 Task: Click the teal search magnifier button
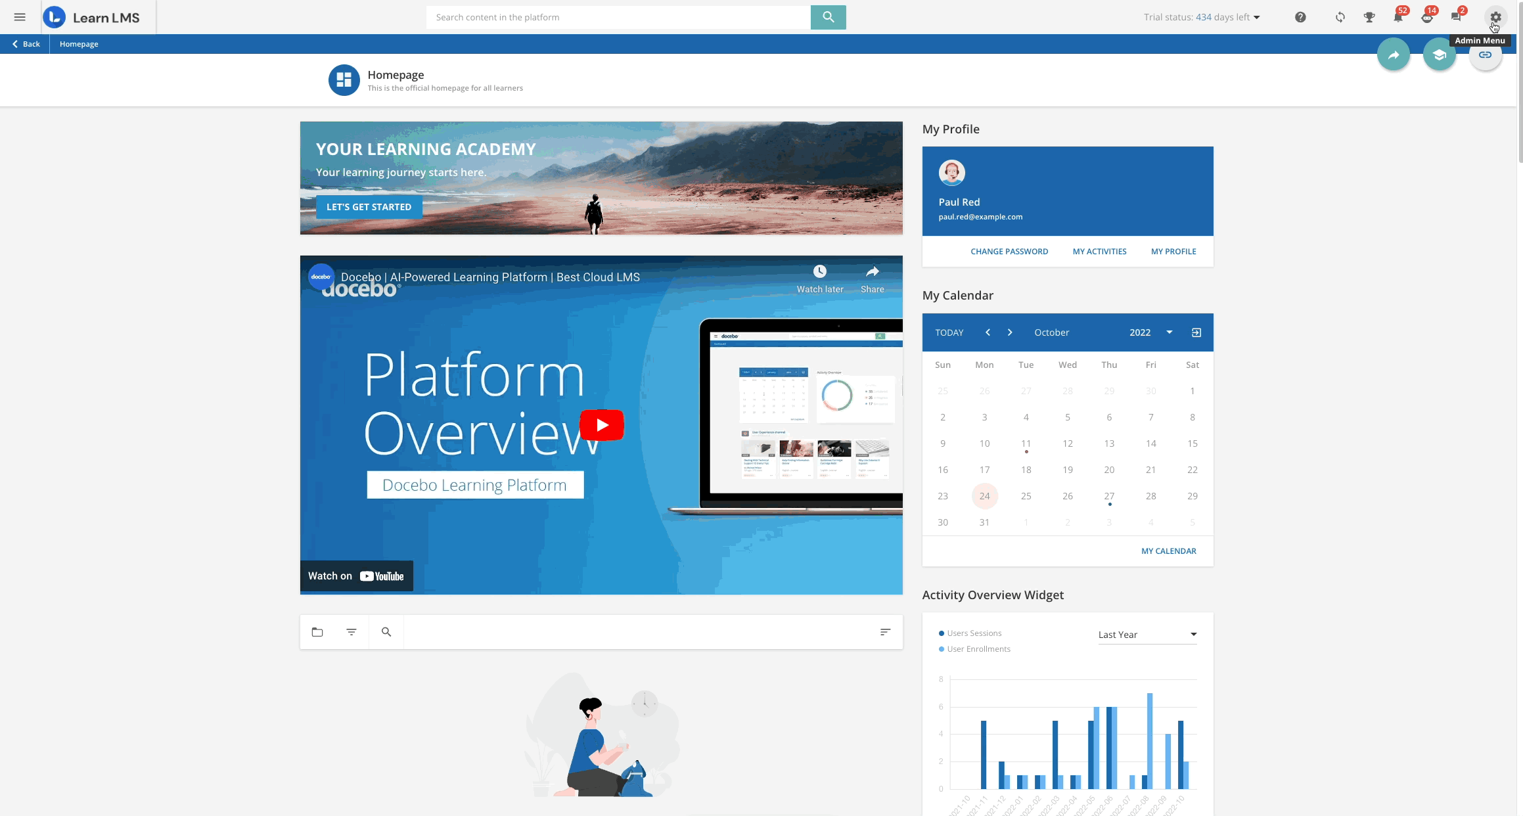point(828,17)
